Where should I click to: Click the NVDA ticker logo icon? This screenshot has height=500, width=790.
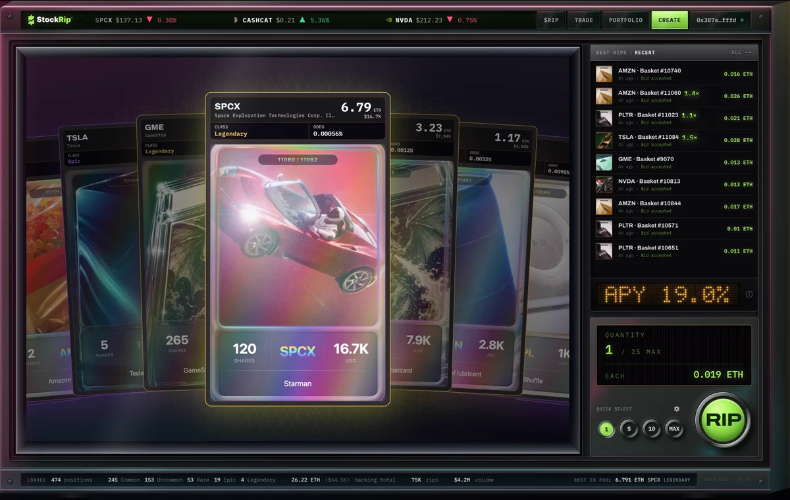point(389,20)
